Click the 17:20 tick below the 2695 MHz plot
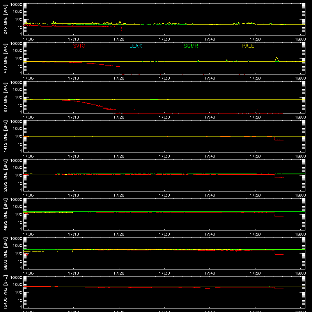This screenshot has height=312, width=312. tap(119, 195)
